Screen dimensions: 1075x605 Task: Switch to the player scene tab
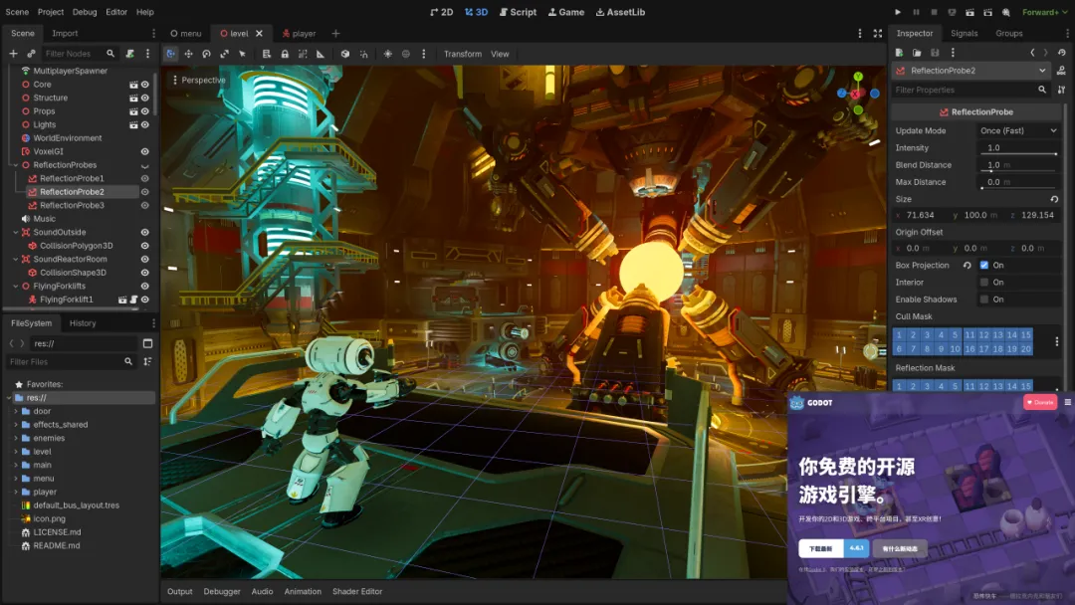click(299, 33)
